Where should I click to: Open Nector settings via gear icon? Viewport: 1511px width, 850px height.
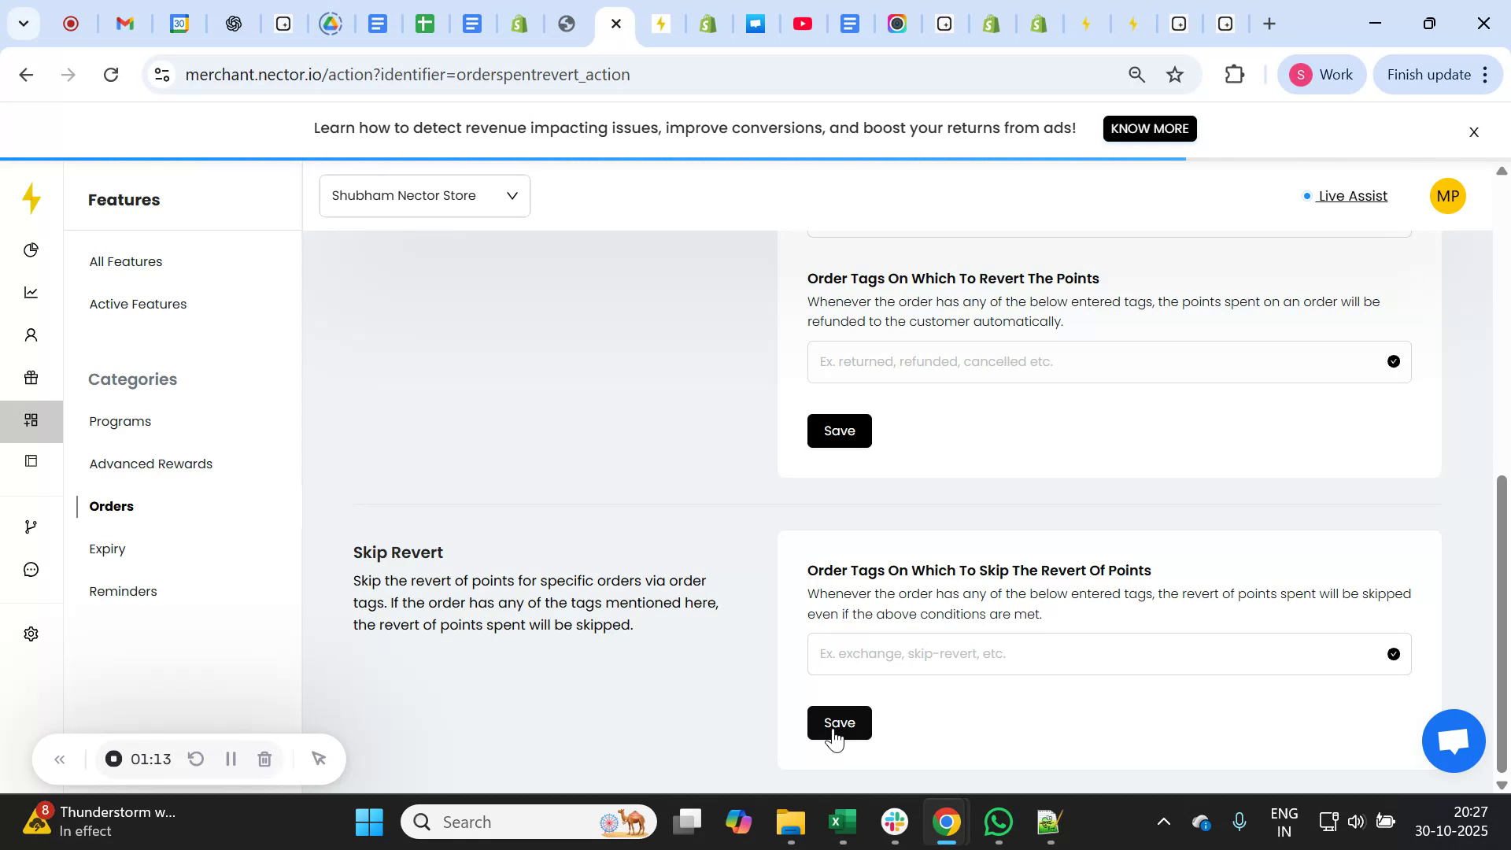click(x=31, y=633)
